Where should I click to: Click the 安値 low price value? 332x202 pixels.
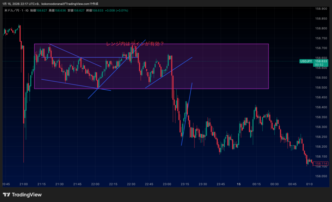[x=79, y=10]
